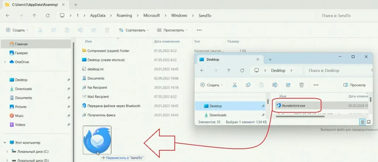Click the Cut scissors icon in SendTo toolbar
This screenshot has height=162, width=378.
40,30
